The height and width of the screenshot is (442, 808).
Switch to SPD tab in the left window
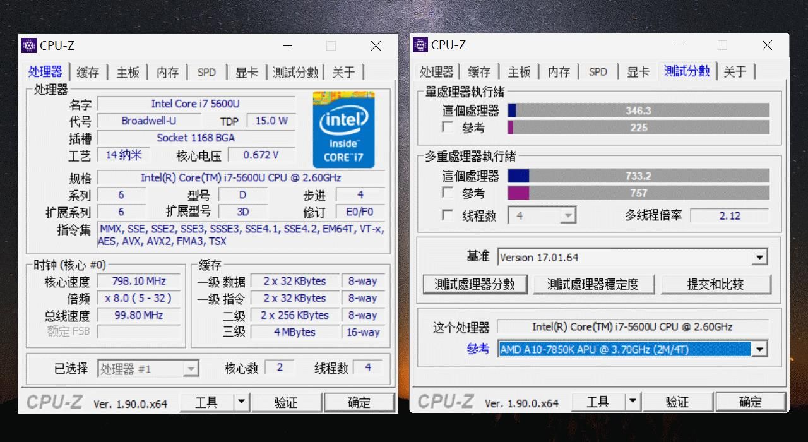pyautogui.click(x=207, y=72)
